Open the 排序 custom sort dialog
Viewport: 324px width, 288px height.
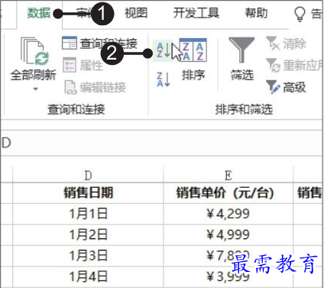[193, 59]
